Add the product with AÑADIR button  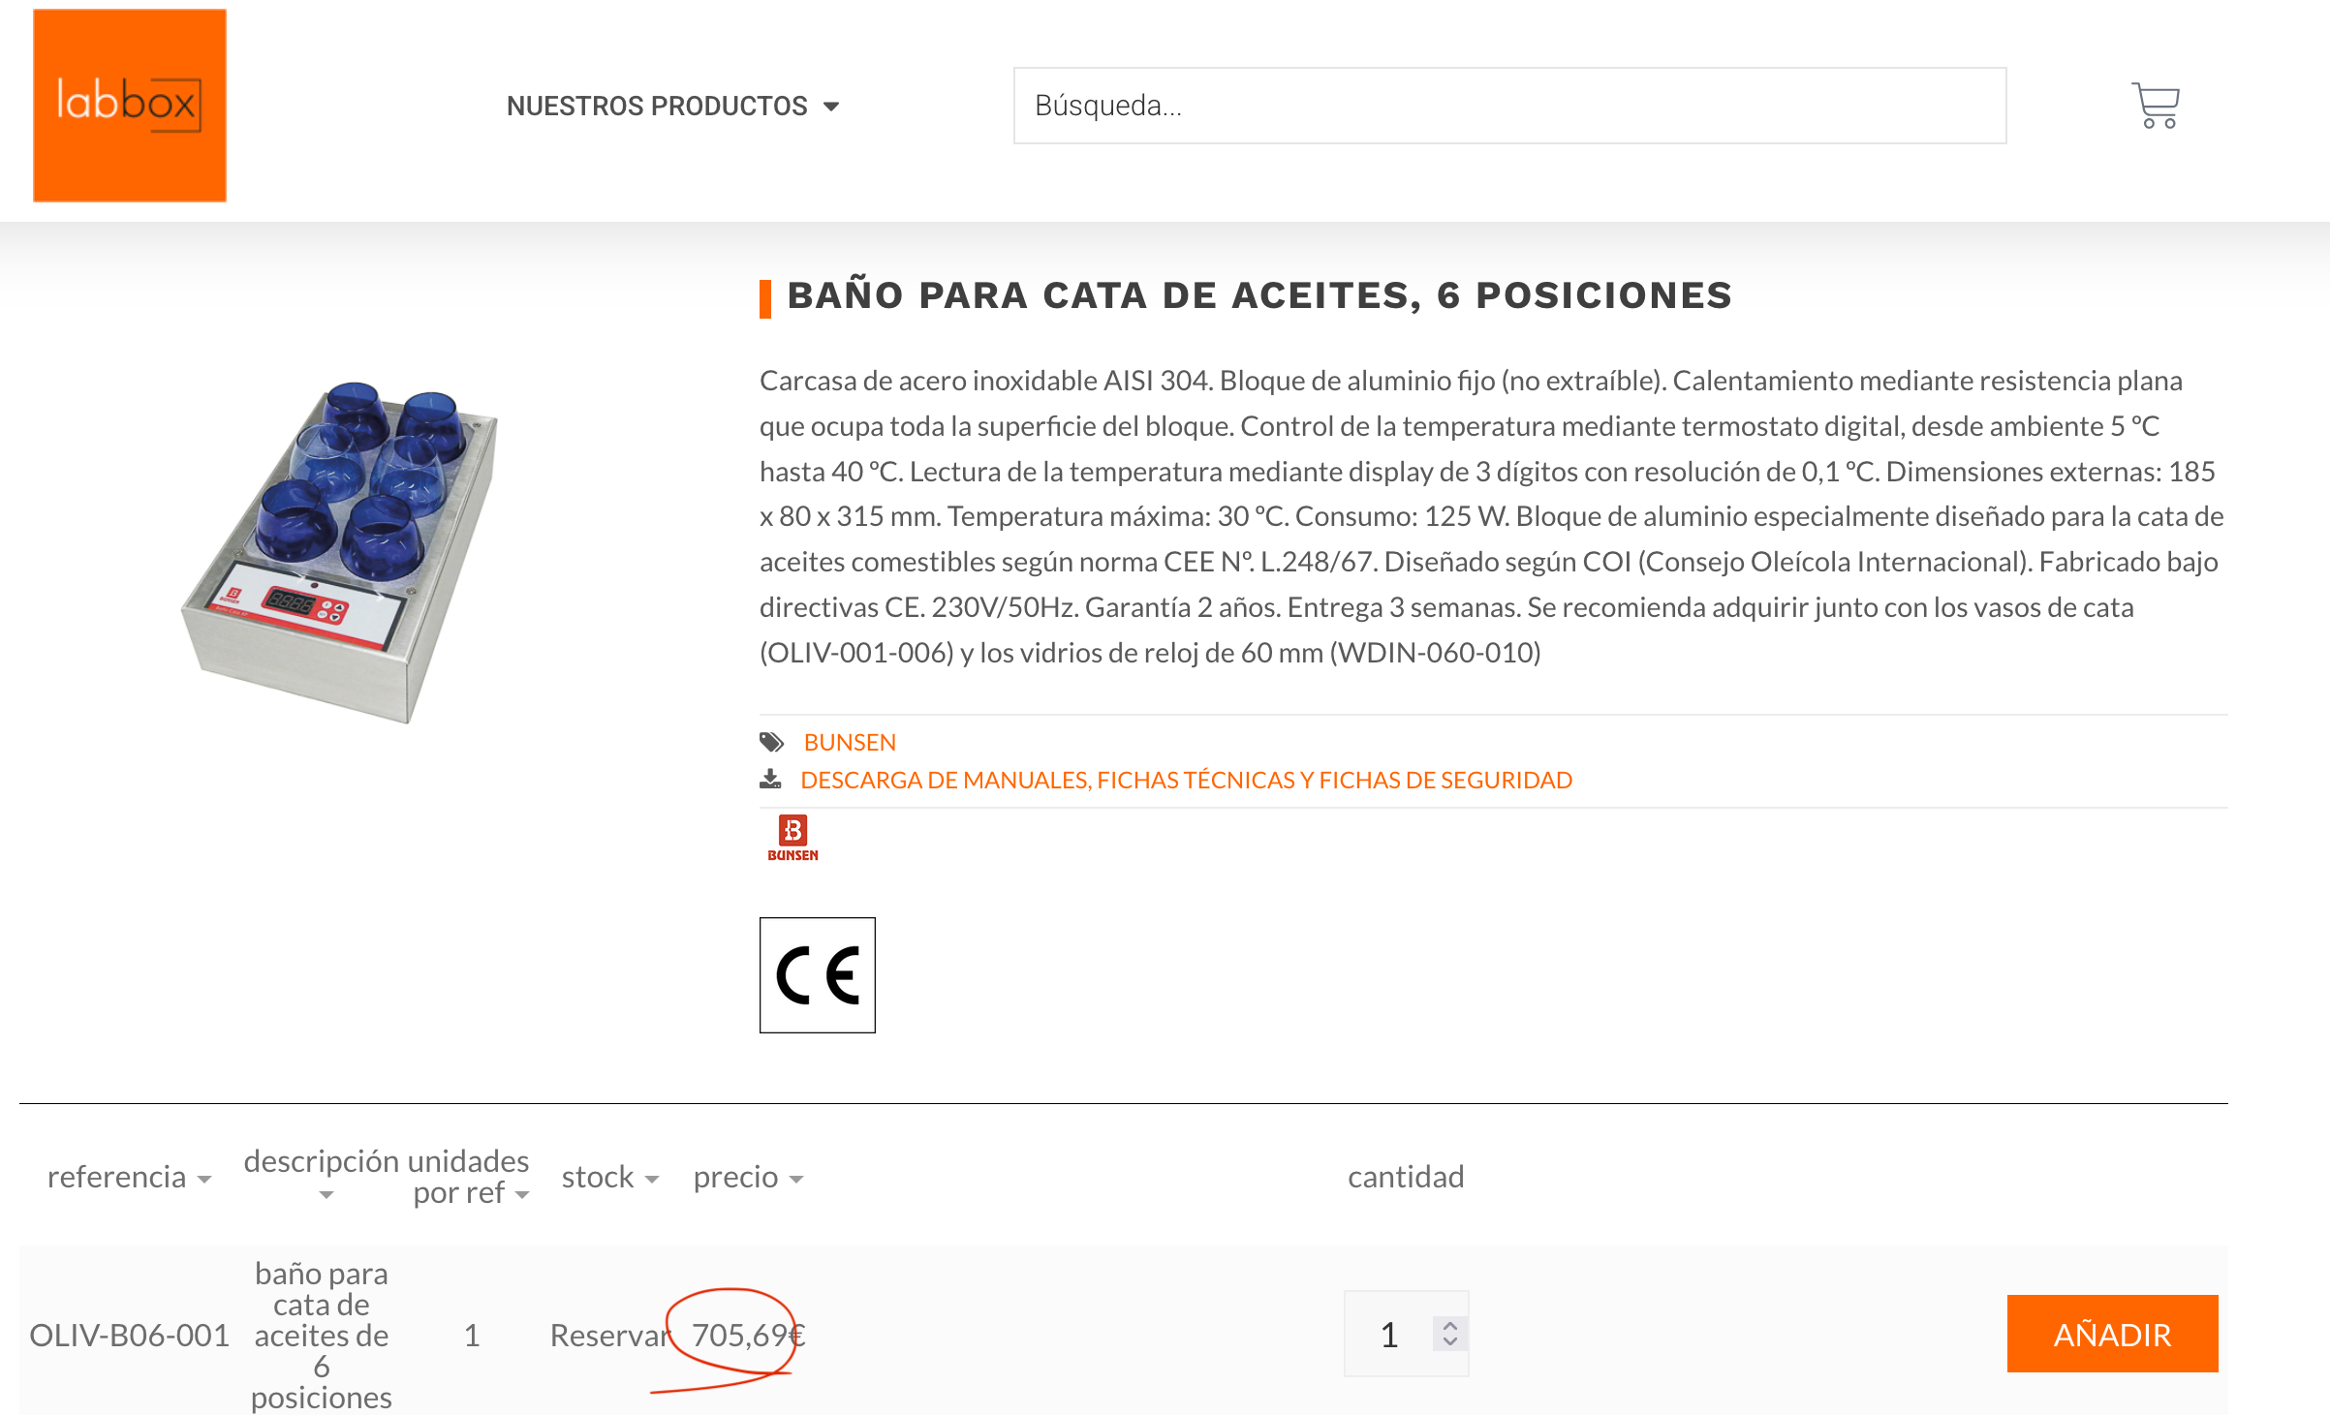(2112, 1335)
